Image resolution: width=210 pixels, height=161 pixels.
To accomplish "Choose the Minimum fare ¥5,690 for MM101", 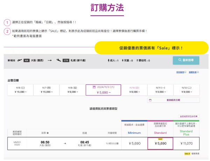I will pyautogui.click(x=134, y=143).
